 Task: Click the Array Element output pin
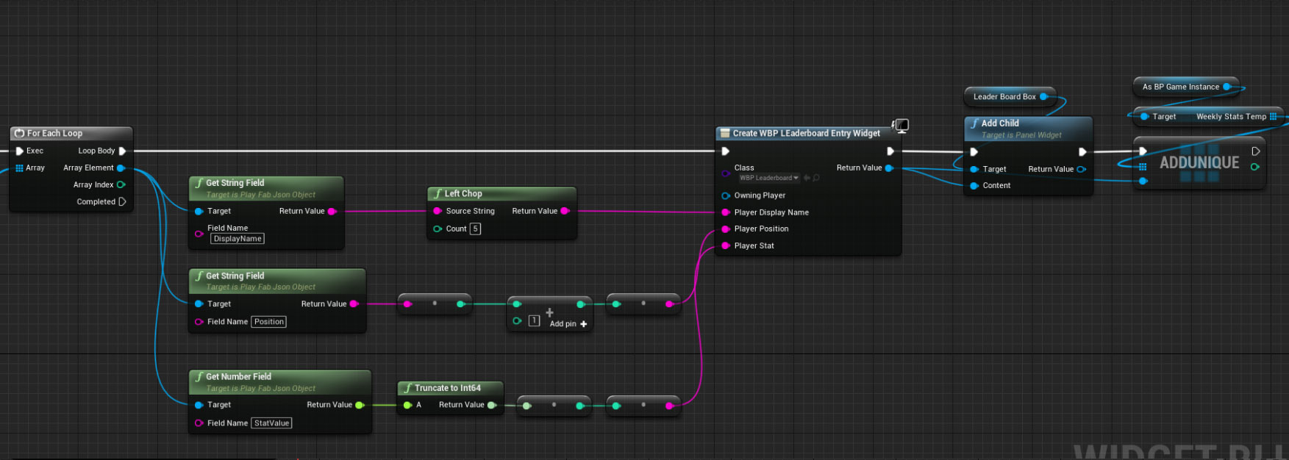point(121,168)
